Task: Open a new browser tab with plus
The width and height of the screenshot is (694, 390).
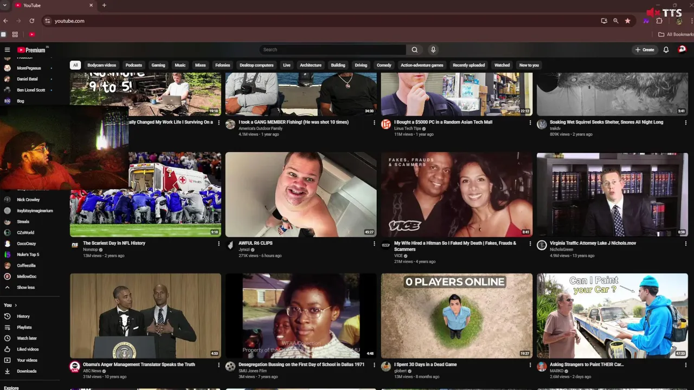Action: coord(104,5)
